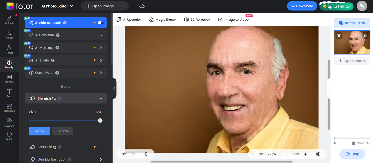The width and height of the screenshot is (373, 163).
Task: Collapse the Blemish Fix section
Action: point(101,98)
